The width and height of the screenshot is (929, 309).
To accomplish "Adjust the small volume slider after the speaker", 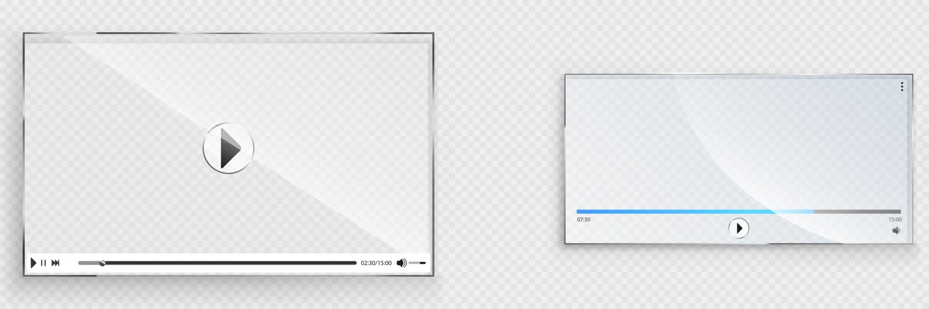I will (x=417, y=263).
